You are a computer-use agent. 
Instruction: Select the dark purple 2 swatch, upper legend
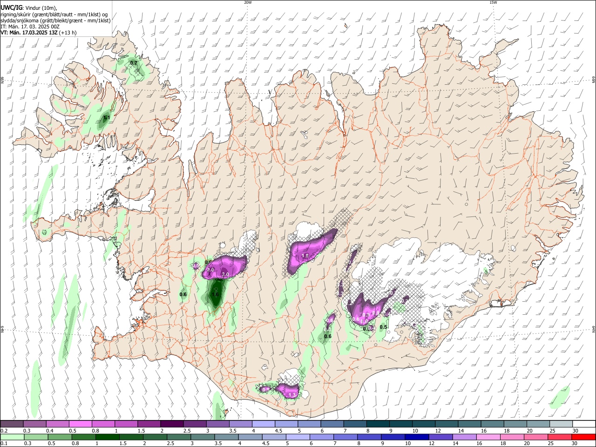point(172,424)
